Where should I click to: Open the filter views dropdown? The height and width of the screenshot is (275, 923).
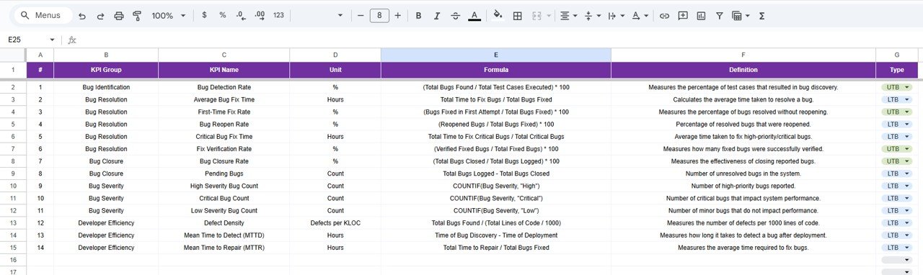[741, 15]
